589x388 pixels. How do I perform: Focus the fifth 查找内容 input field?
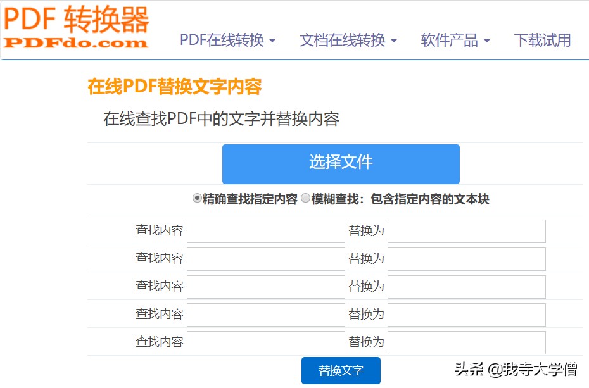point(266,342)
